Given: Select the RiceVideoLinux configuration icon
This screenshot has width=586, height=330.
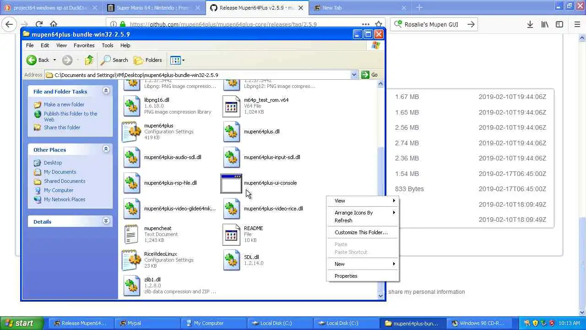Looking at the screenshot, I should [x=132, y=260].
